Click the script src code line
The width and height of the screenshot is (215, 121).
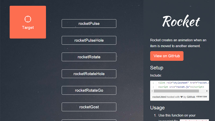pyautogui.click(x=181, y=87)
